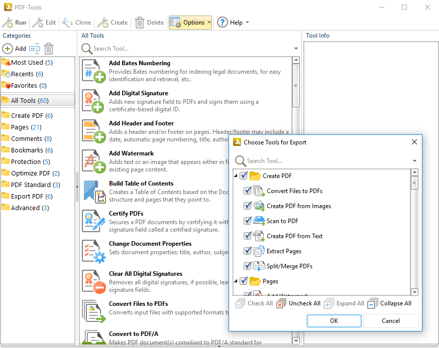Uncheck the Split/Merge PDFs checkbox

248,266
